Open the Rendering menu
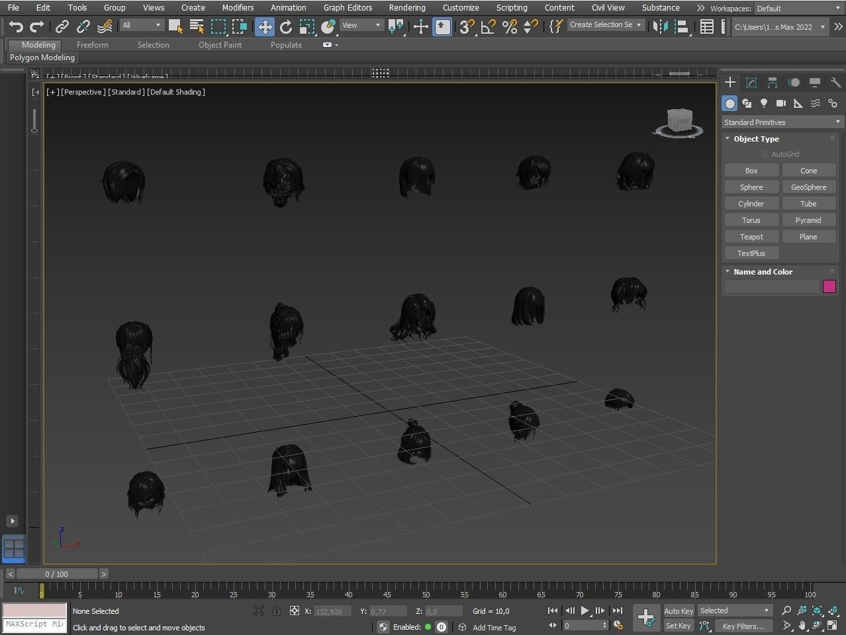The image size is (846, 635). coord(407,8)
